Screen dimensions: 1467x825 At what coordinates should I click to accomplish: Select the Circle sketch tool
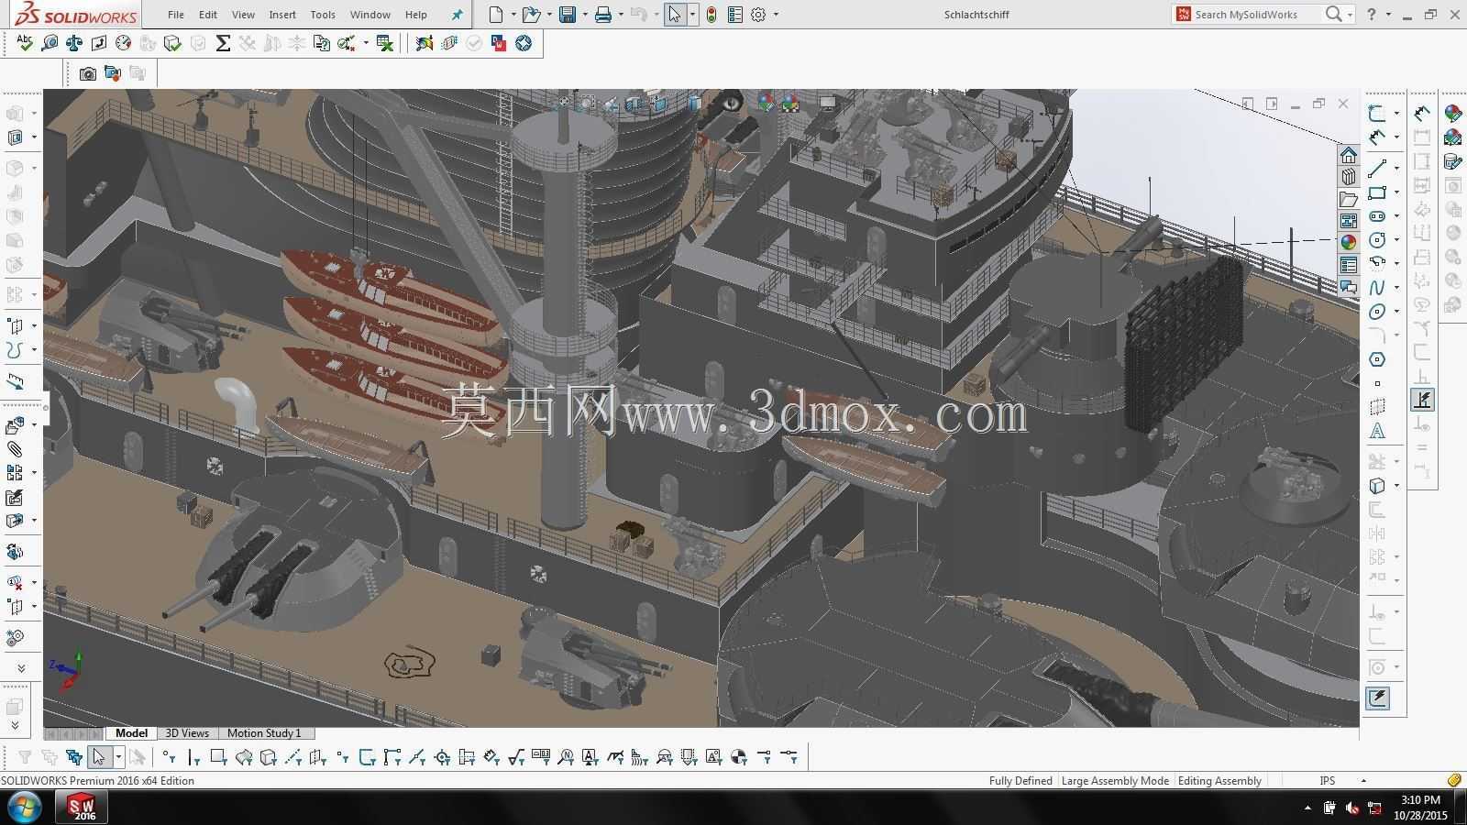pos(1377,240)
